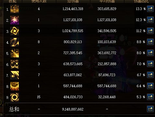Share the skill row showing 6.7% damage
The height and width of the screenshot is (117, 155).
(150, 75)
